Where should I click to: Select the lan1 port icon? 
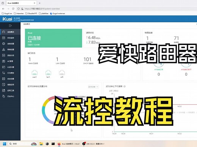point(48,73)
